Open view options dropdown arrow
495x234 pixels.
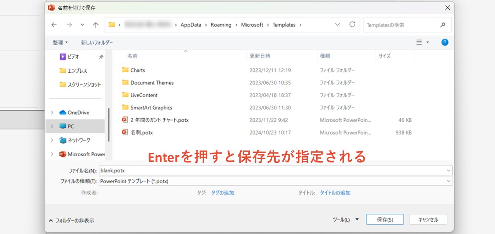coord(428,43)
